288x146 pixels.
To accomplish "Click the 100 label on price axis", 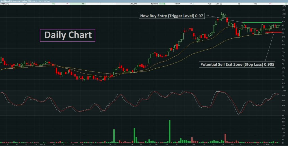I will pos(283,18).
